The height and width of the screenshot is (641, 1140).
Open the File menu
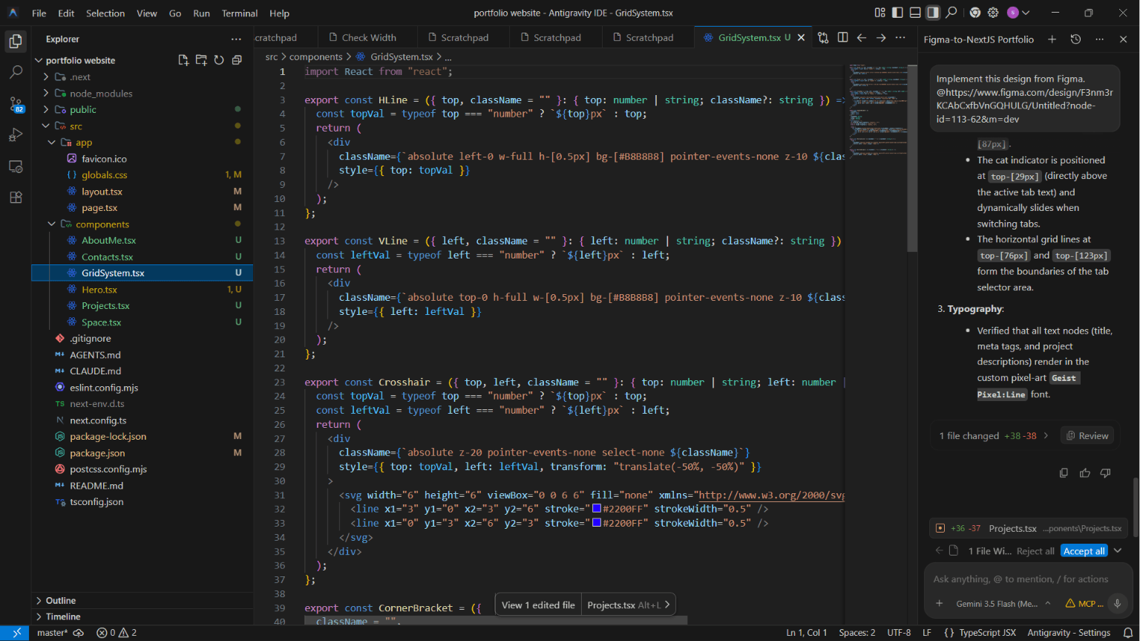tap(39, 13)
